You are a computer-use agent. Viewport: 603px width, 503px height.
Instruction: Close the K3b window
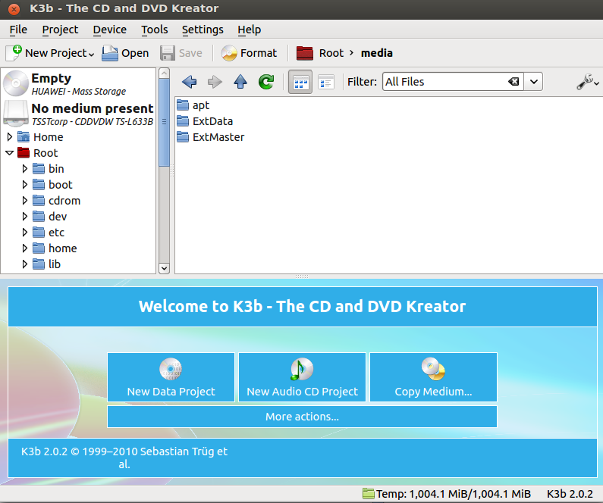[14, 9]
